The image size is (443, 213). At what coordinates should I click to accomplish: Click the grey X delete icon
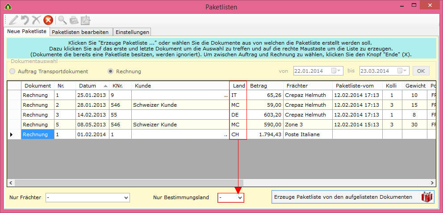point(36,20)
